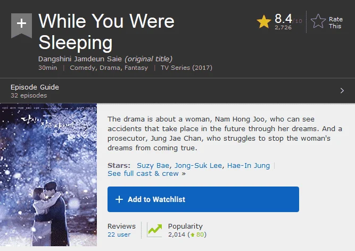Viewport: 355px width, 251px height.
Task: Open the Episode Guide section
Action: pyautogui.click(x=35, y=87)
